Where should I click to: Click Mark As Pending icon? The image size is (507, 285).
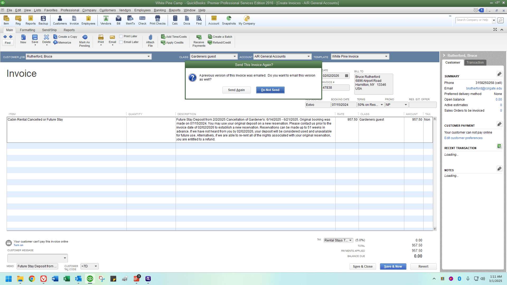[x=84, y=41]
